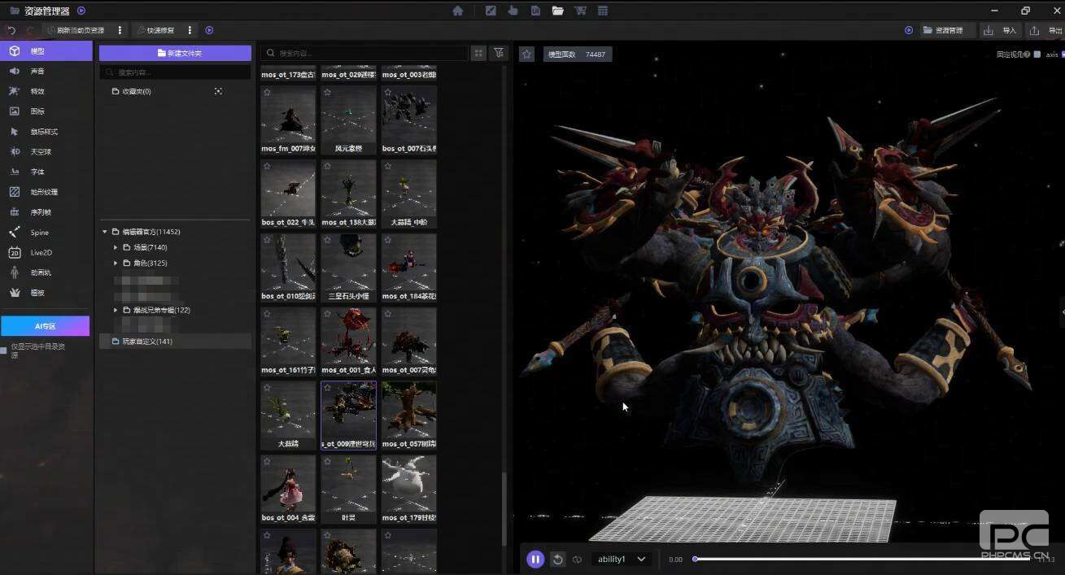This screenshot has height=575, width=1065.
Task: Pause the model animation playback
Action: 535,559
